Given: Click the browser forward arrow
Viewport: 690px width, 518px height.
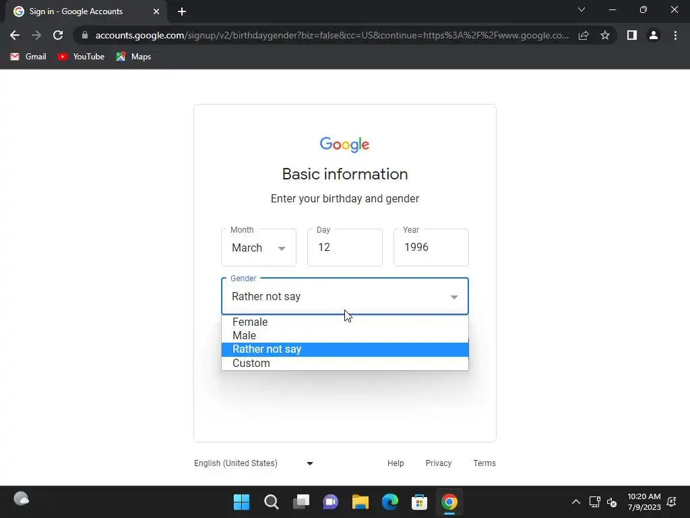Looking at the screenshot, I should [36, 35].
